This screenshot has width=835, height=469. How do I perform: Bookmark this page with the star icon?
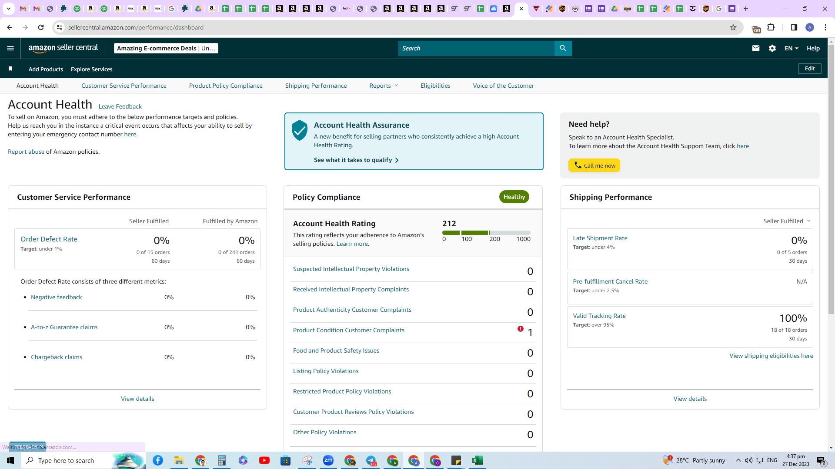[x=733, y=27]
